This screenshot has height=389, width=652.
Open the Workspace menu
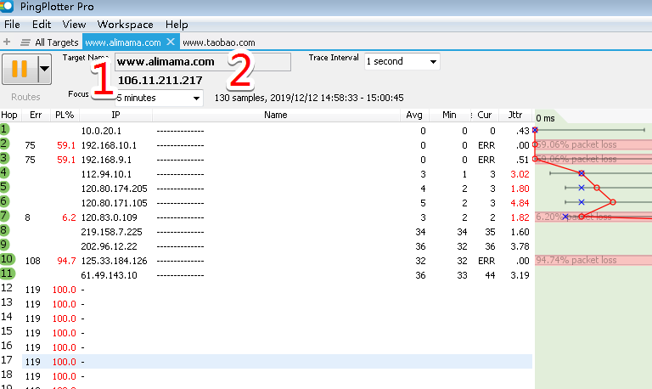[x=125, y=25]
